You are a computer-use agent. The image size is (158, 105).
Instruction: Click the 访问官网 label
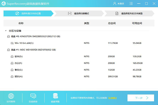(11, 102)
